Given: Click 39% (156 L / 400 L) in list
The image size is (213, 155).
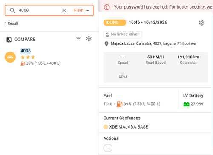Looking at the screenshot, I should 43,63.
